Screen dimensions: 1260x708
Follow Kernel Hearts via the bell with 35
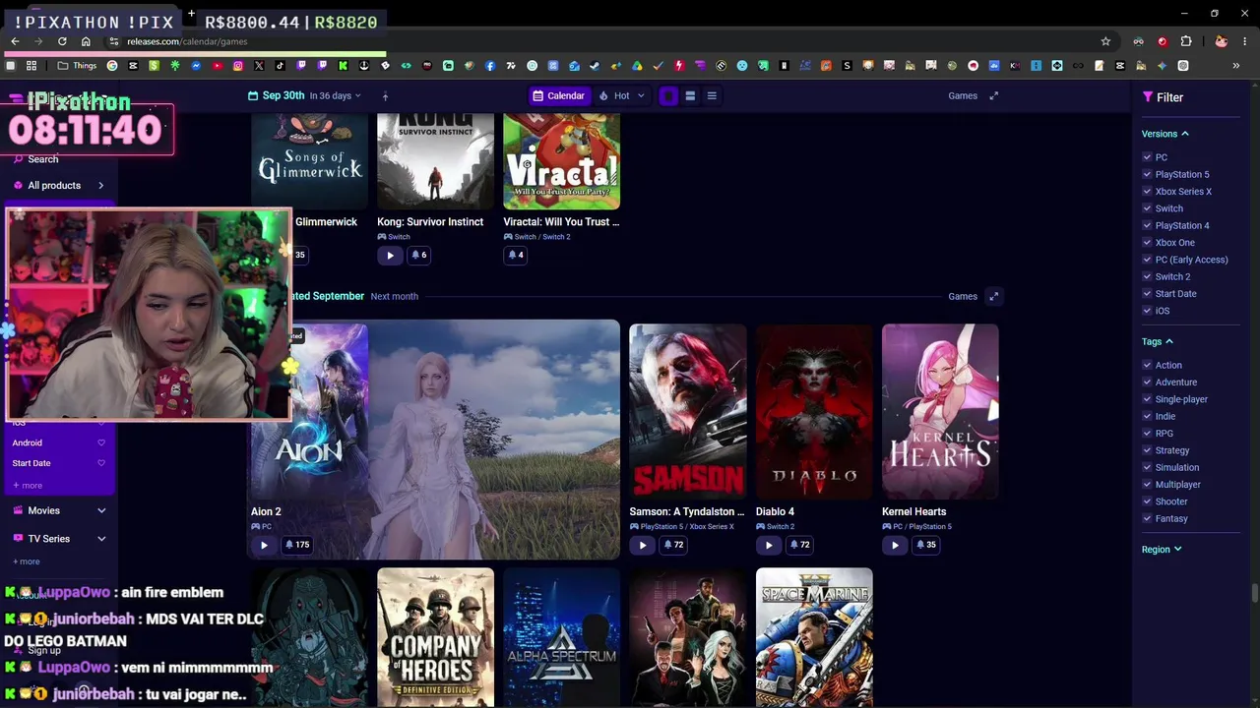coord(925,545)
